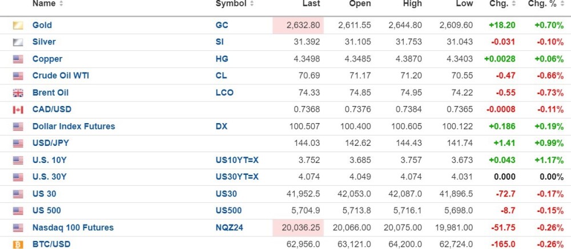Click the Silver bar icon
Screen dimensions: 571x249
coord(18,42)
